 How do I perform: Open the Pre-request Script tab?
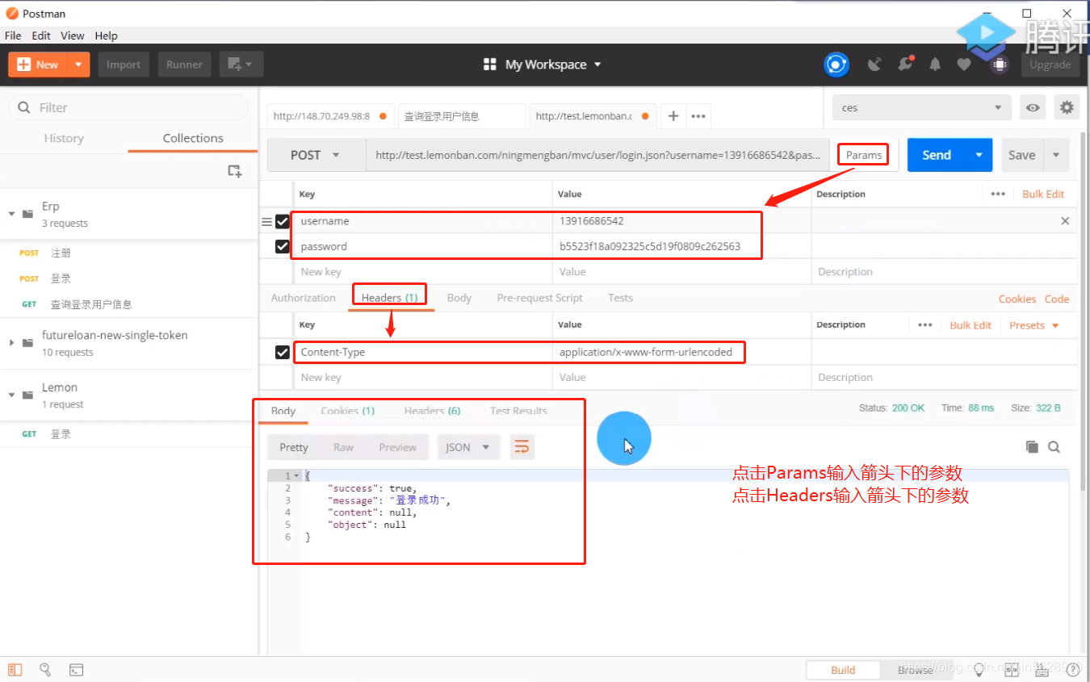click(539, 298)
